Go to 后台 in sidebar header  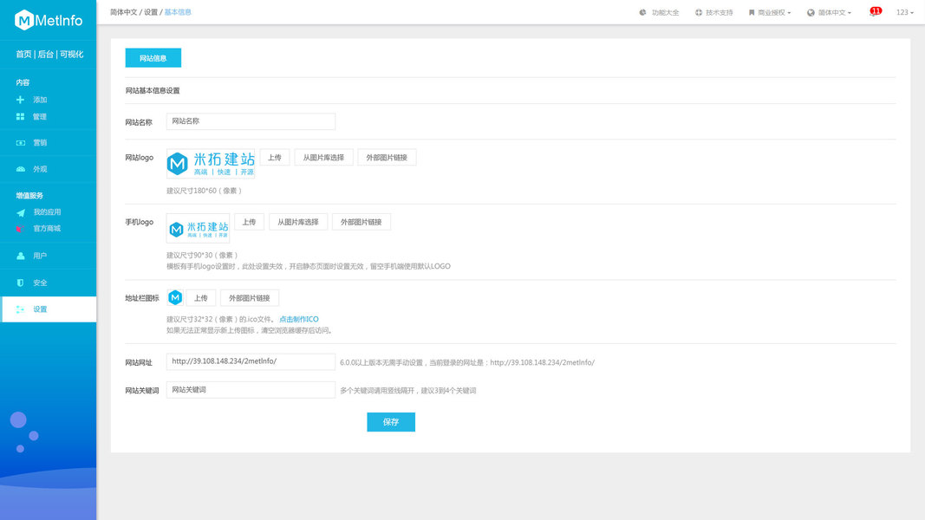tap(45, 55)
